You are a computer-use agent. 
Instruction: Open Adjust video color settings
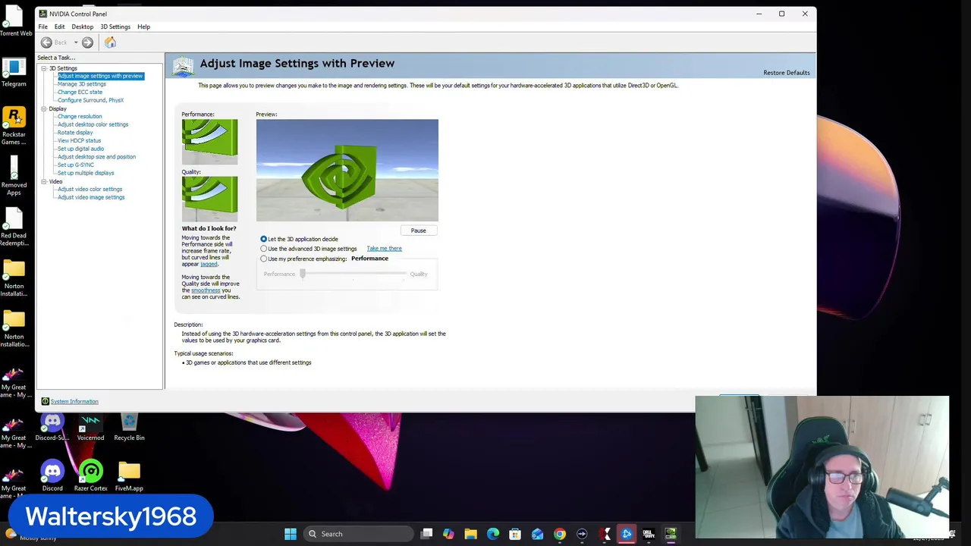tap(90, 190)
